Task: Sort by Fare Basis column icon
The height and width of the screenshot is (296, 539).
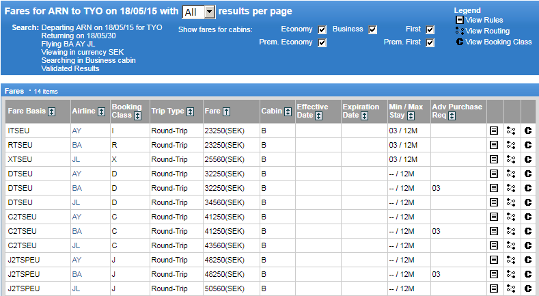Action: [x=52, y=111]
